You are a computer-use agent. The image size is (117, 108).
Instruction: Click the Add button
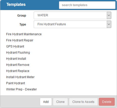(46, 102)
